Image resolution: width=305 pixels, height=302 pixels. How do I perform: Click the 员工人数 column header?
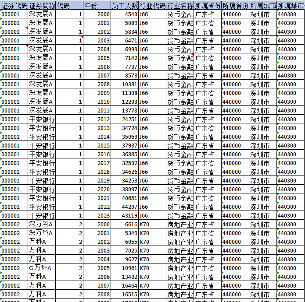click(125, 6)
